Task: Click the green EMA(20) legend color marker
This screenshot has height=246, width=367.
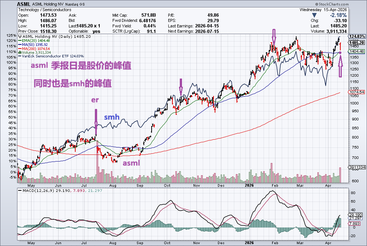Action: (x=20, y=41)
